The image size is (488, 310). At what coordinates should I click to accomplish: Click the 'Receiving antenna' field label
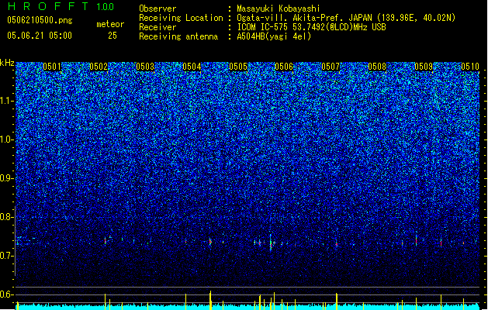[x=178, y=36]
